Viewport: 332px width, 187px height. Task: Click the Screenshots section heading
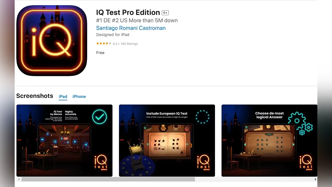pyautogui.click(x=35, y=96)
